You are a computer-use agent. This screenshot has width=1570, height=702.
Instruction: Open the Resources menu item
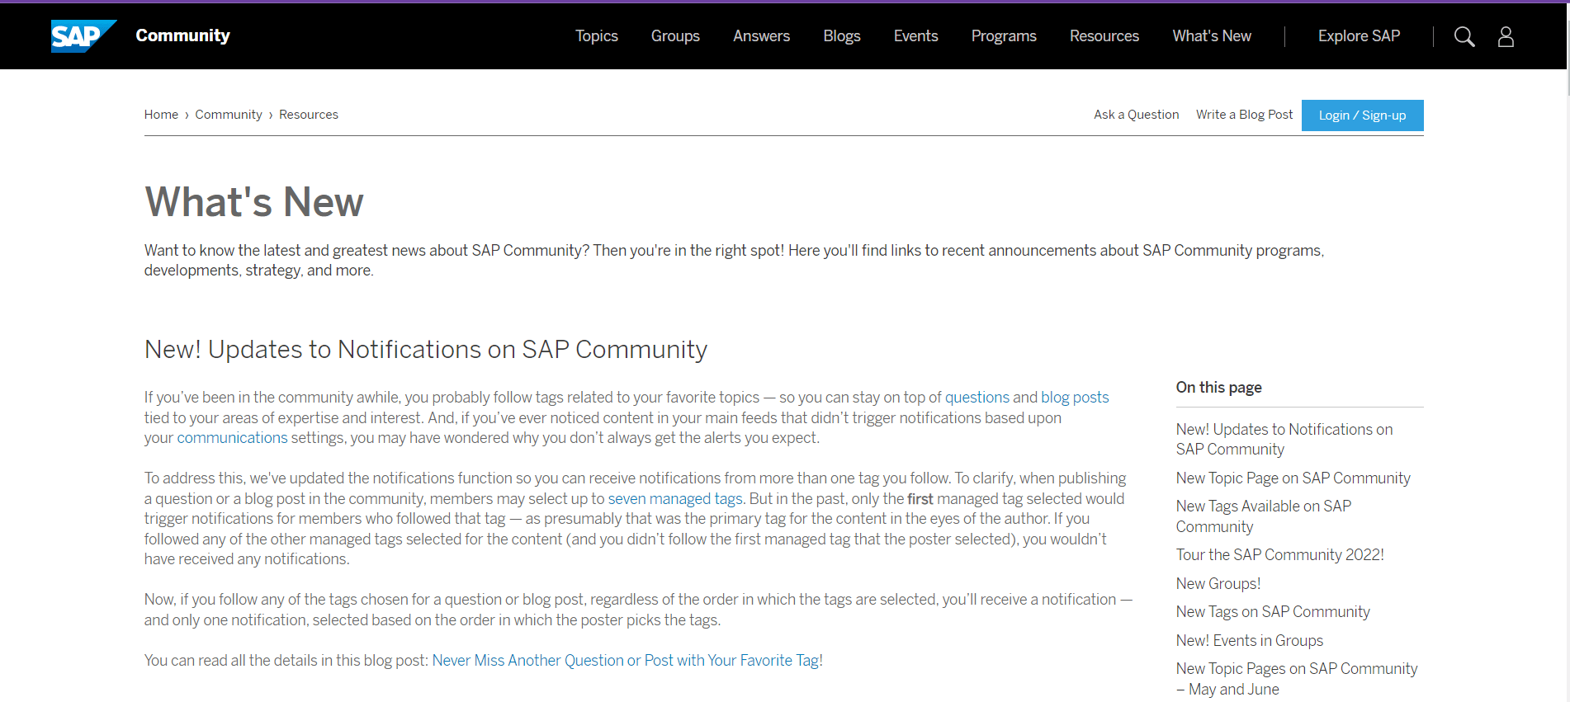click(1104, 36)
